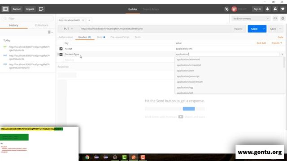The height and width of the screenshot is (161, 287).
Task: Expand the Send button dropdown arrow
Action: (x=264, y=29)
